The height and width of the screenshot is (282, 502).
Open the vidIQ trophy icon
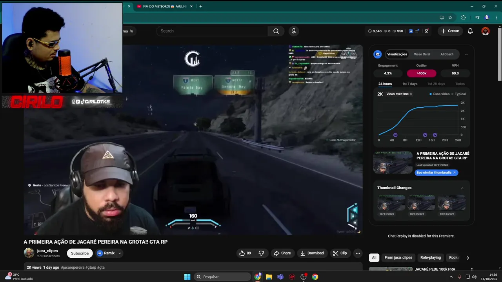click(x=426, y=31)
